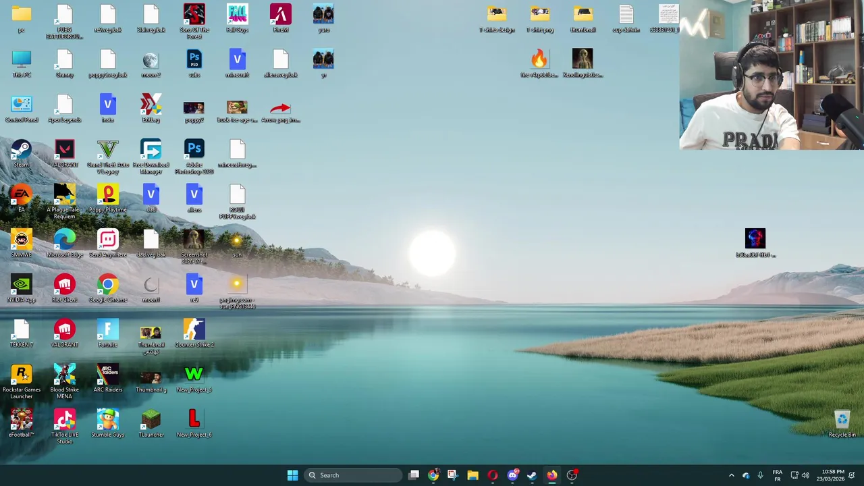The height and width of the screenshot is (486, 864).
Task: Select the minecraft video project file
Action: [x=237, y=63]
